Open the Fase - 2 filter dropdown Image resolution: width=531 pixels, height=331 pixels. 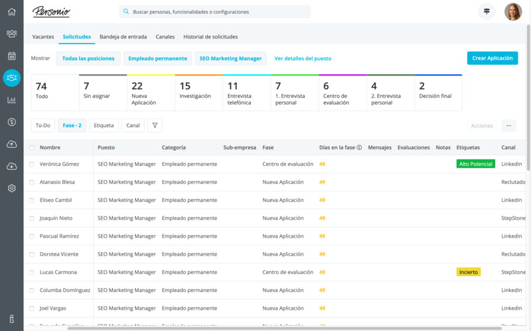point(72,125)
